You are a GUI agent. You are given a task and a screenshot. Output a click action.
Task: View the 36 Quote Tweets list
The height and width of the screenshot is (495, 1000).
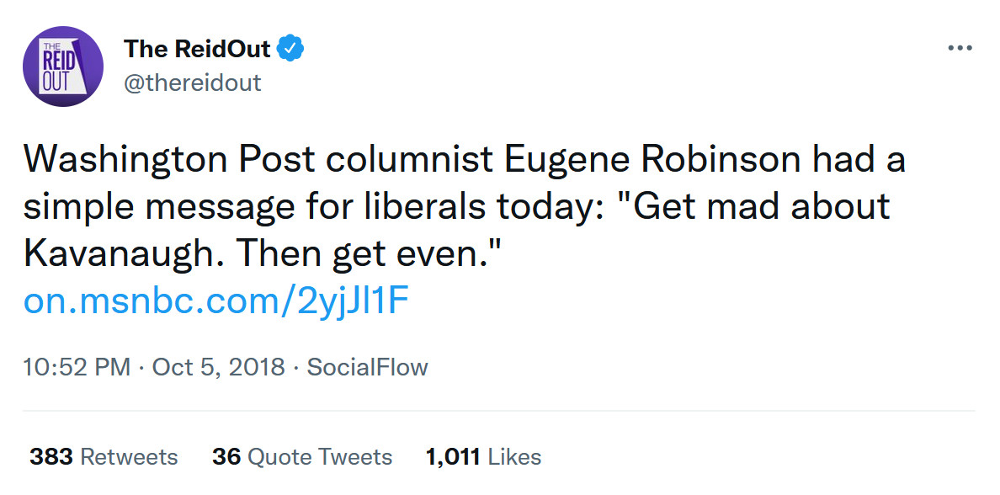302,457
